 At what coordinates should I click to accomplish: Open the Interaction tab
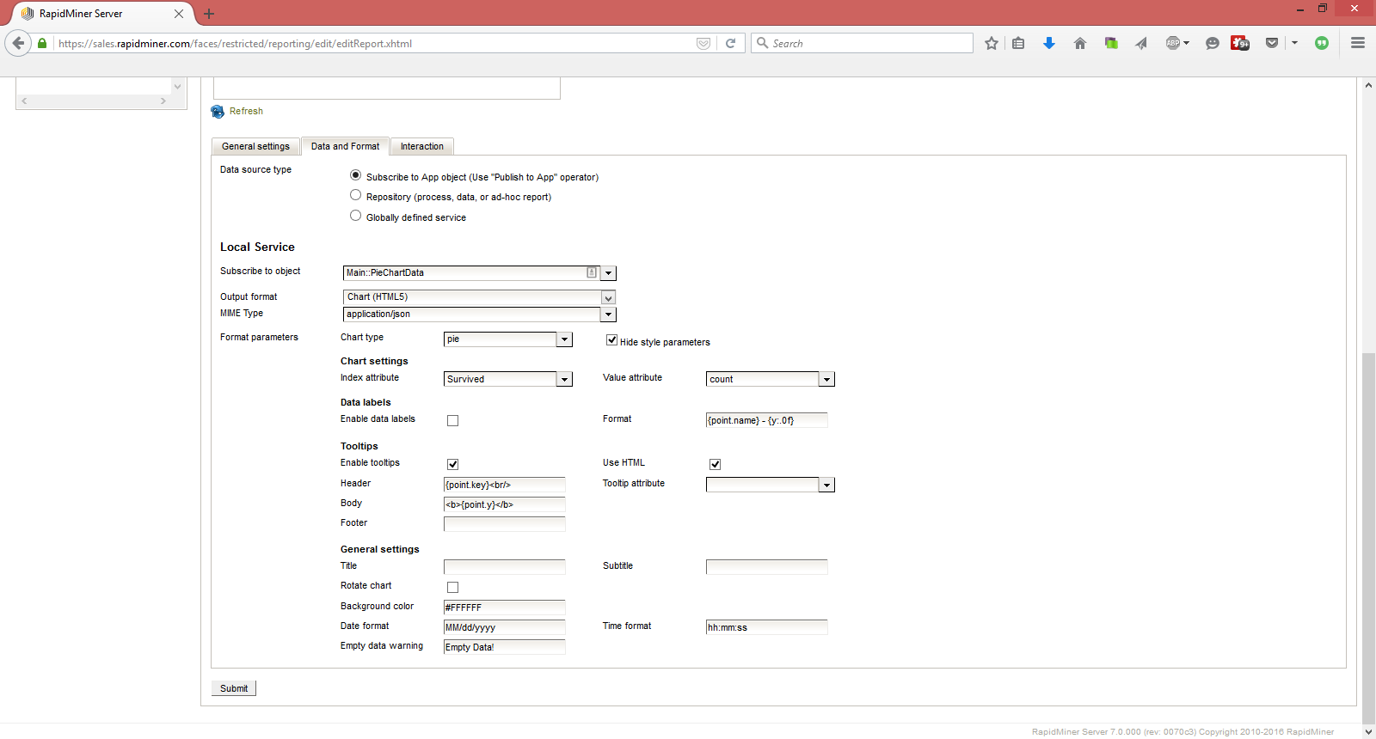pos(421,147)
